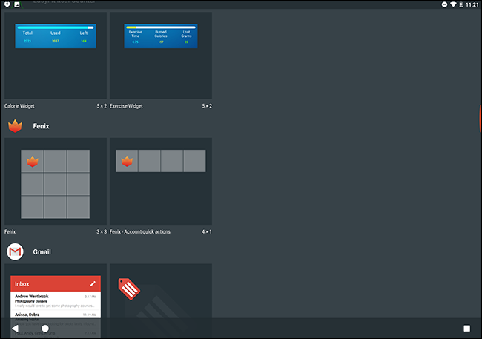Click the 'Fenix' section heading
This screenshot has width=482, height=339.
click(x=42, y=126)
